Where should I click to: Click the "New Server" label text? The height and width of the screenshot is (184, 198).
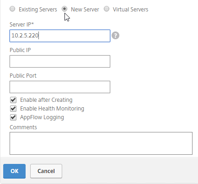85,10
